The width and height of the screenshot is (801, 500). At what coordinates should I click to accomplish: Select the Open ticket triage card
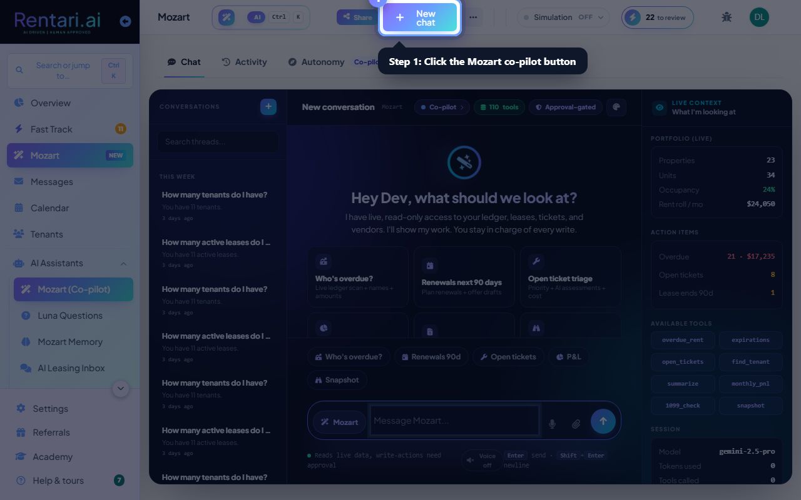[571, 277]
